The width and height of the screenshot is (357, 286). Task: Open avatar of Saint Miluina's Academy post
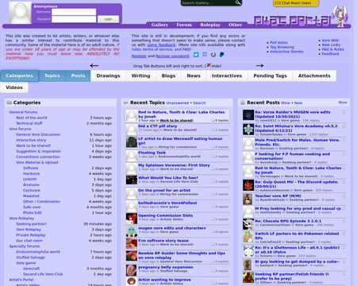click(x=248, y=129)
